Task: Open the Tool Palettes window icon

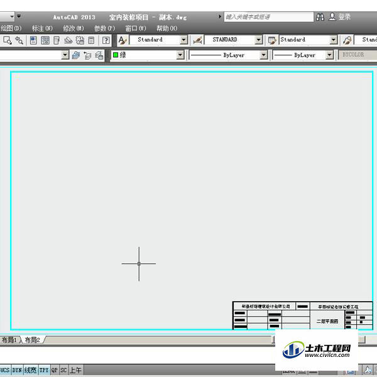Action: pyautogui.click(x=57, y=40)
